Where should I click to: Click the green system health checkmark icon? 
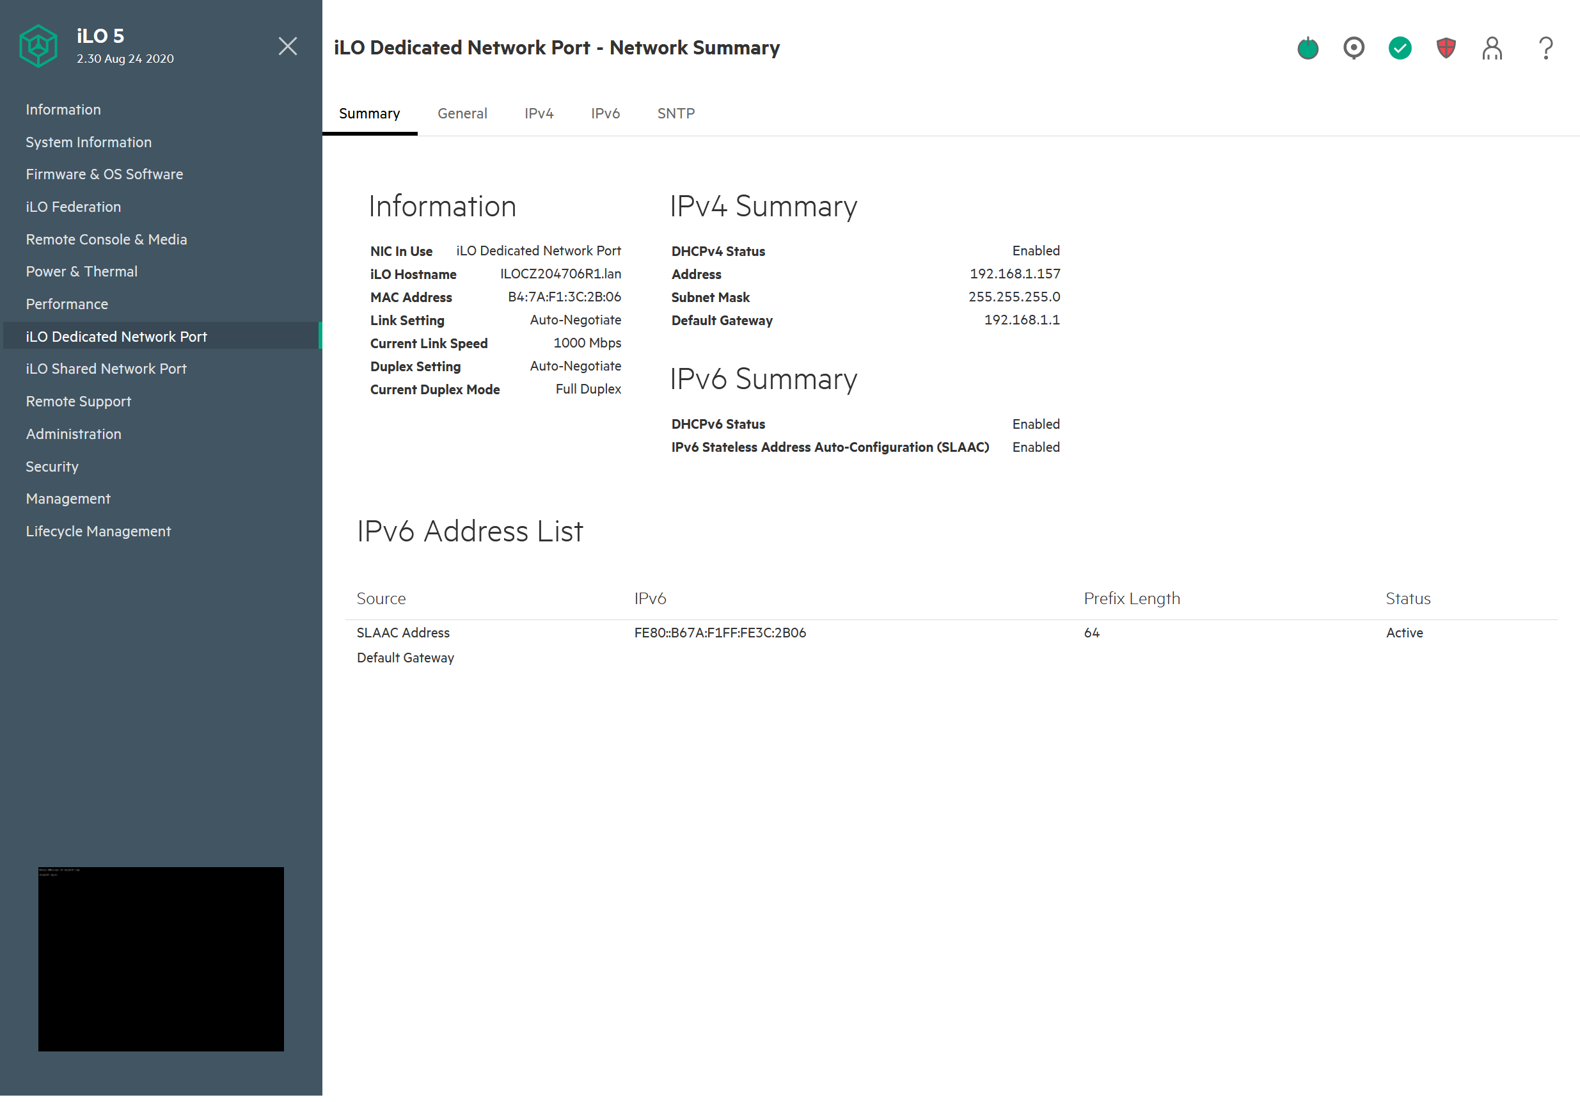point(1400,48)
